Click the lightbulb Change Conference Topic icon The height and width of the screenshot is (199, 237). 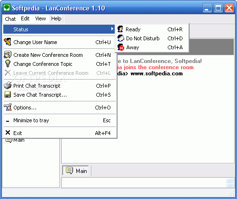coord(8,63)
